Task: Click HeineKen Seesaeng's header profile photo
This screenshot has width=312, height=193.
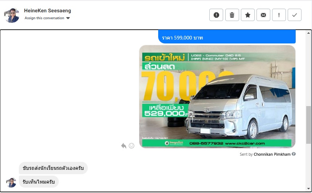Action: (x=12, y=15)
